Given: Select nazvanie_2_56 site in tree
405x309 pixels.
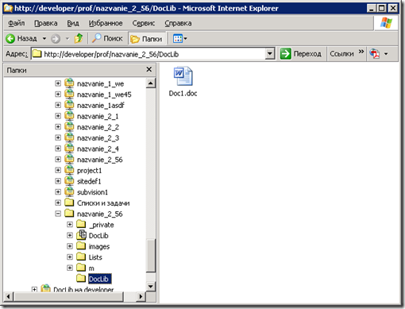Looking at the screenshot, I should pyautogui.click(x=99, y=160).
